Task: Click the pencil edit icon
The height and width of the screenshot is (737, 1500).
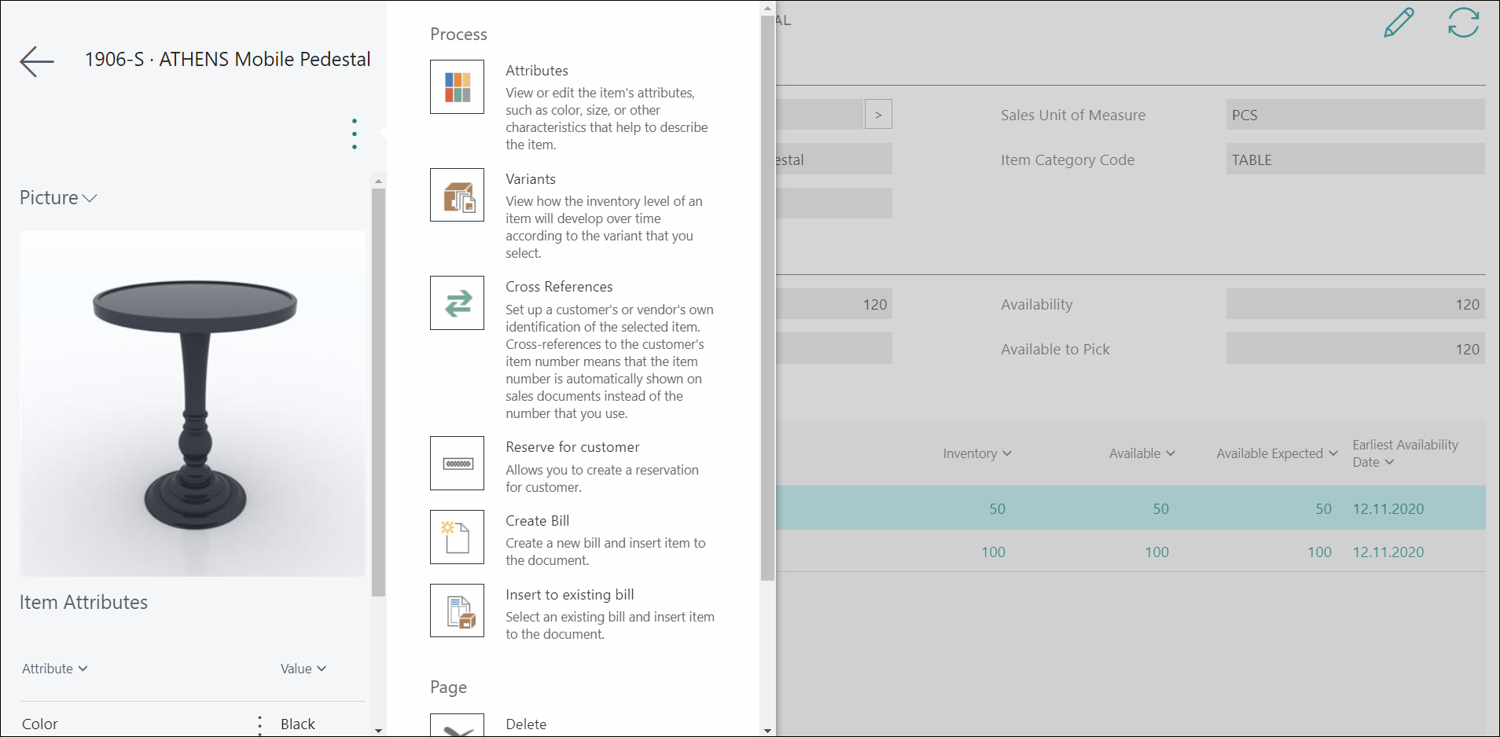Action: pyautogui.click(x=1399, y=23)
